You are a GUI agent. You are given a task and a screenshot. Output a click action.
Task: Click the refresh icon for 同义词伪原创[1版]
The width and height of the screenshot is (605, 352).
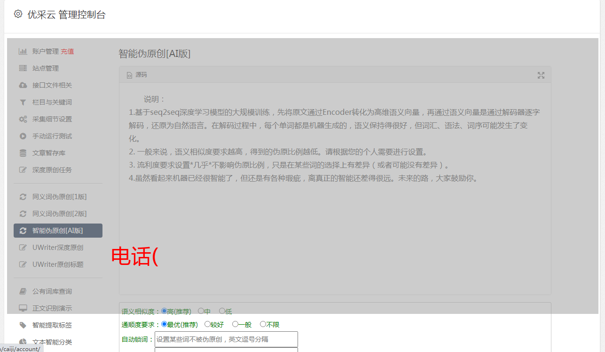[23, 197]
